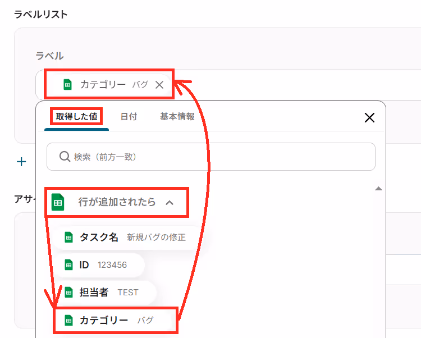Close the value picker popup
This screenshot has height=338, width=421.
pyautogui.click(x=369, y=117)
